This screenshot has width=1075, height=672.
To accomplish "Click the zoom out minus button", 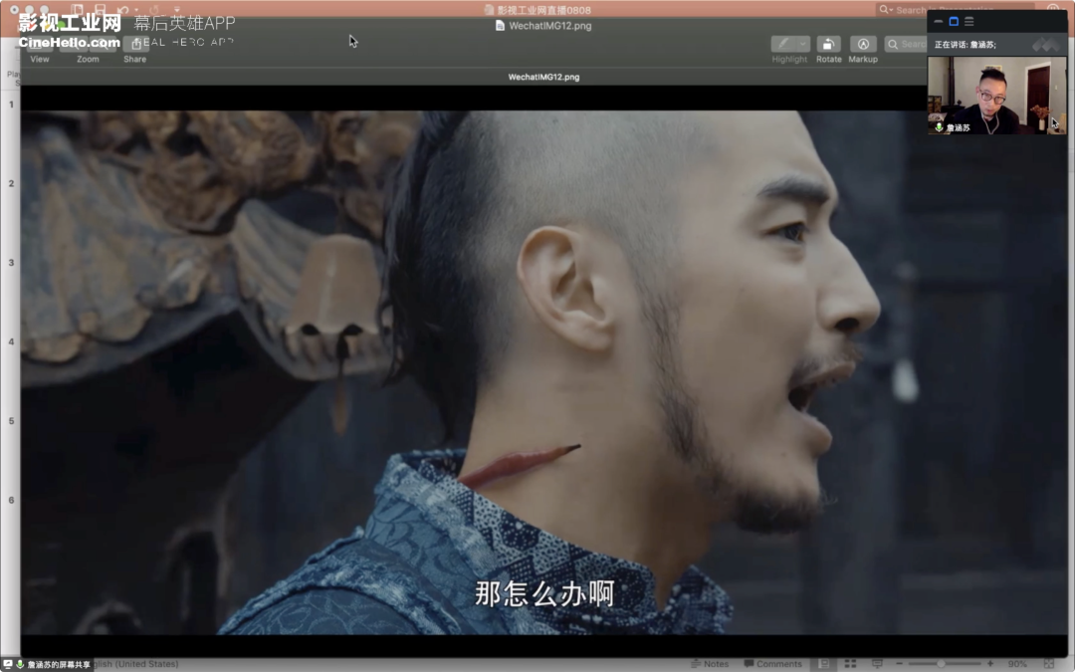I will pos(900,664).
